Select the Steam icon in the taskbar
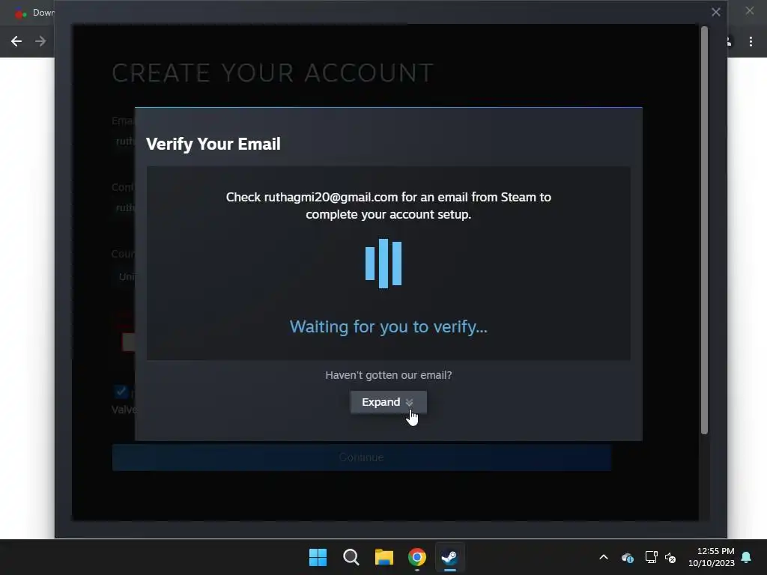 click(x=450, y=557)
